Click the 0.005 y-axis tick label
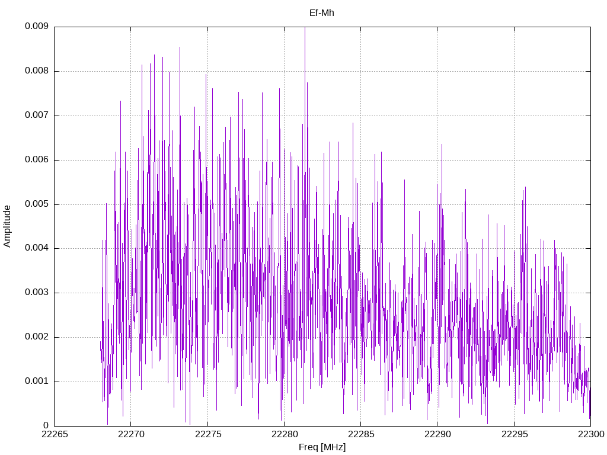Screen dimensions: 607x455 [37, 204]
